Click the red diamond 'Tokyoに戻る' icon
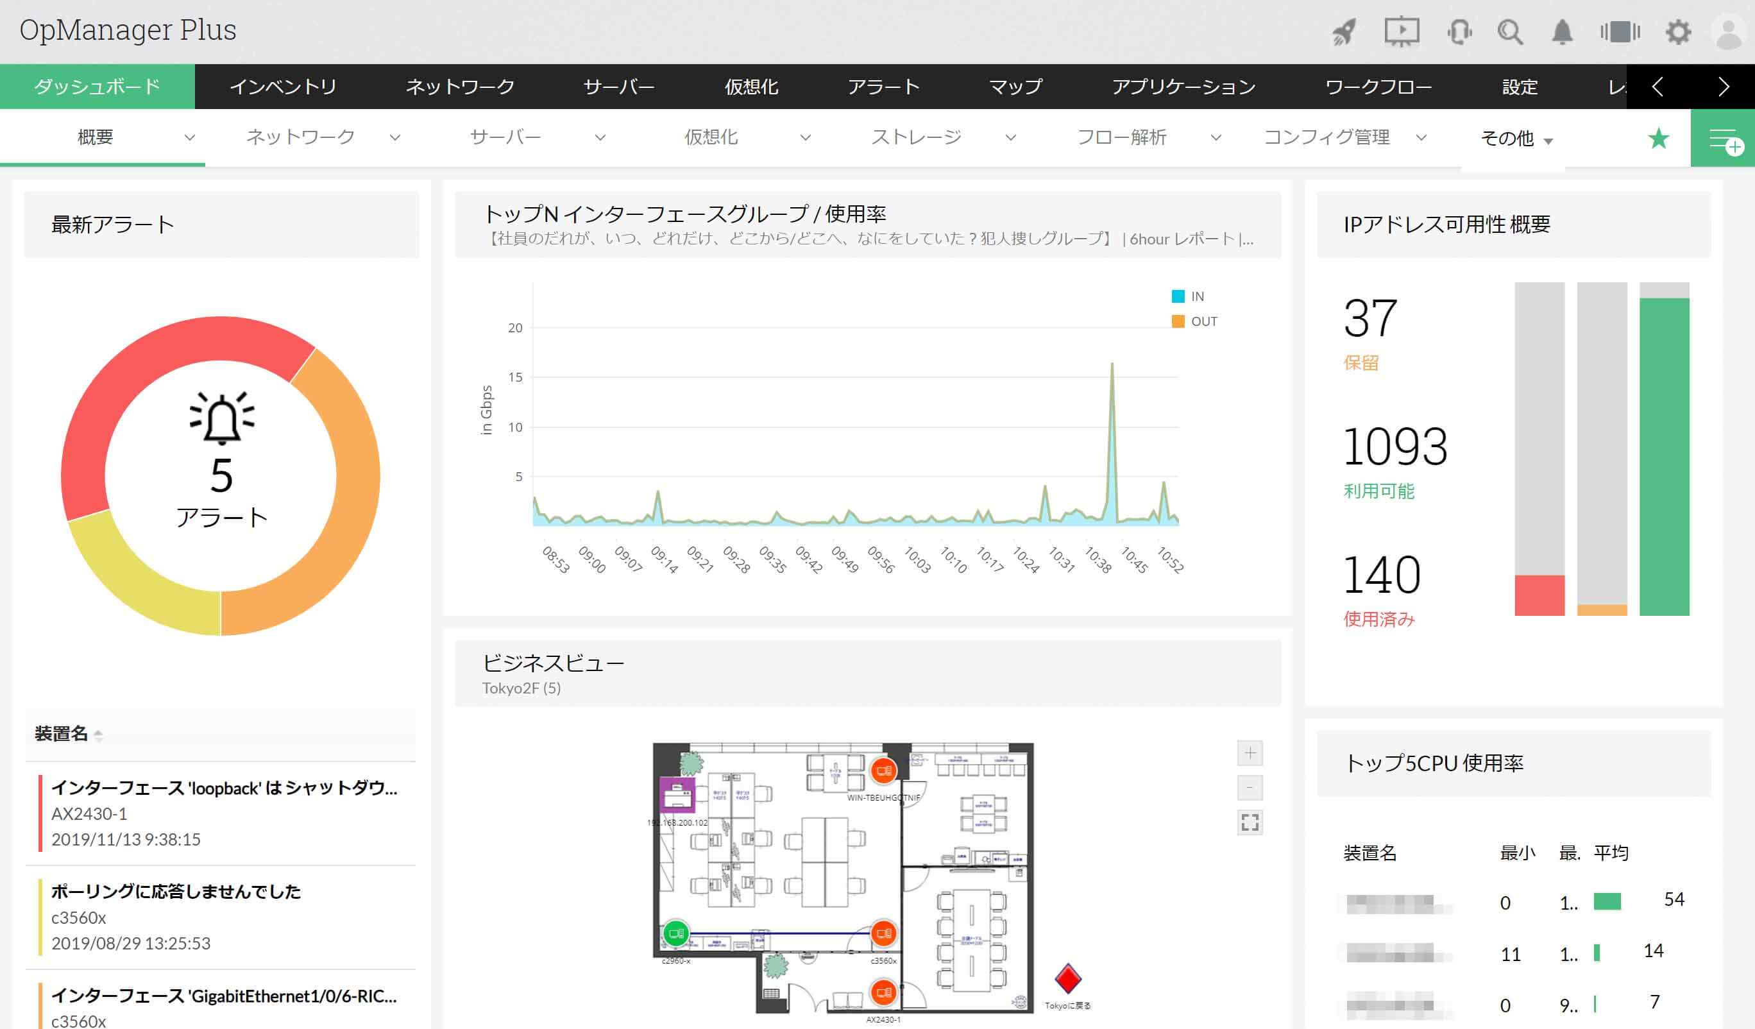1755x1029 pixels. [x=1067, y=979]
